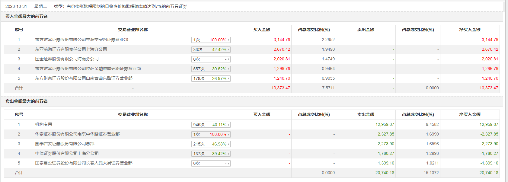Open 东亚前海证券上海分公司 link
508x182 pixels.
pyautogui.click(x=71, y=49)
